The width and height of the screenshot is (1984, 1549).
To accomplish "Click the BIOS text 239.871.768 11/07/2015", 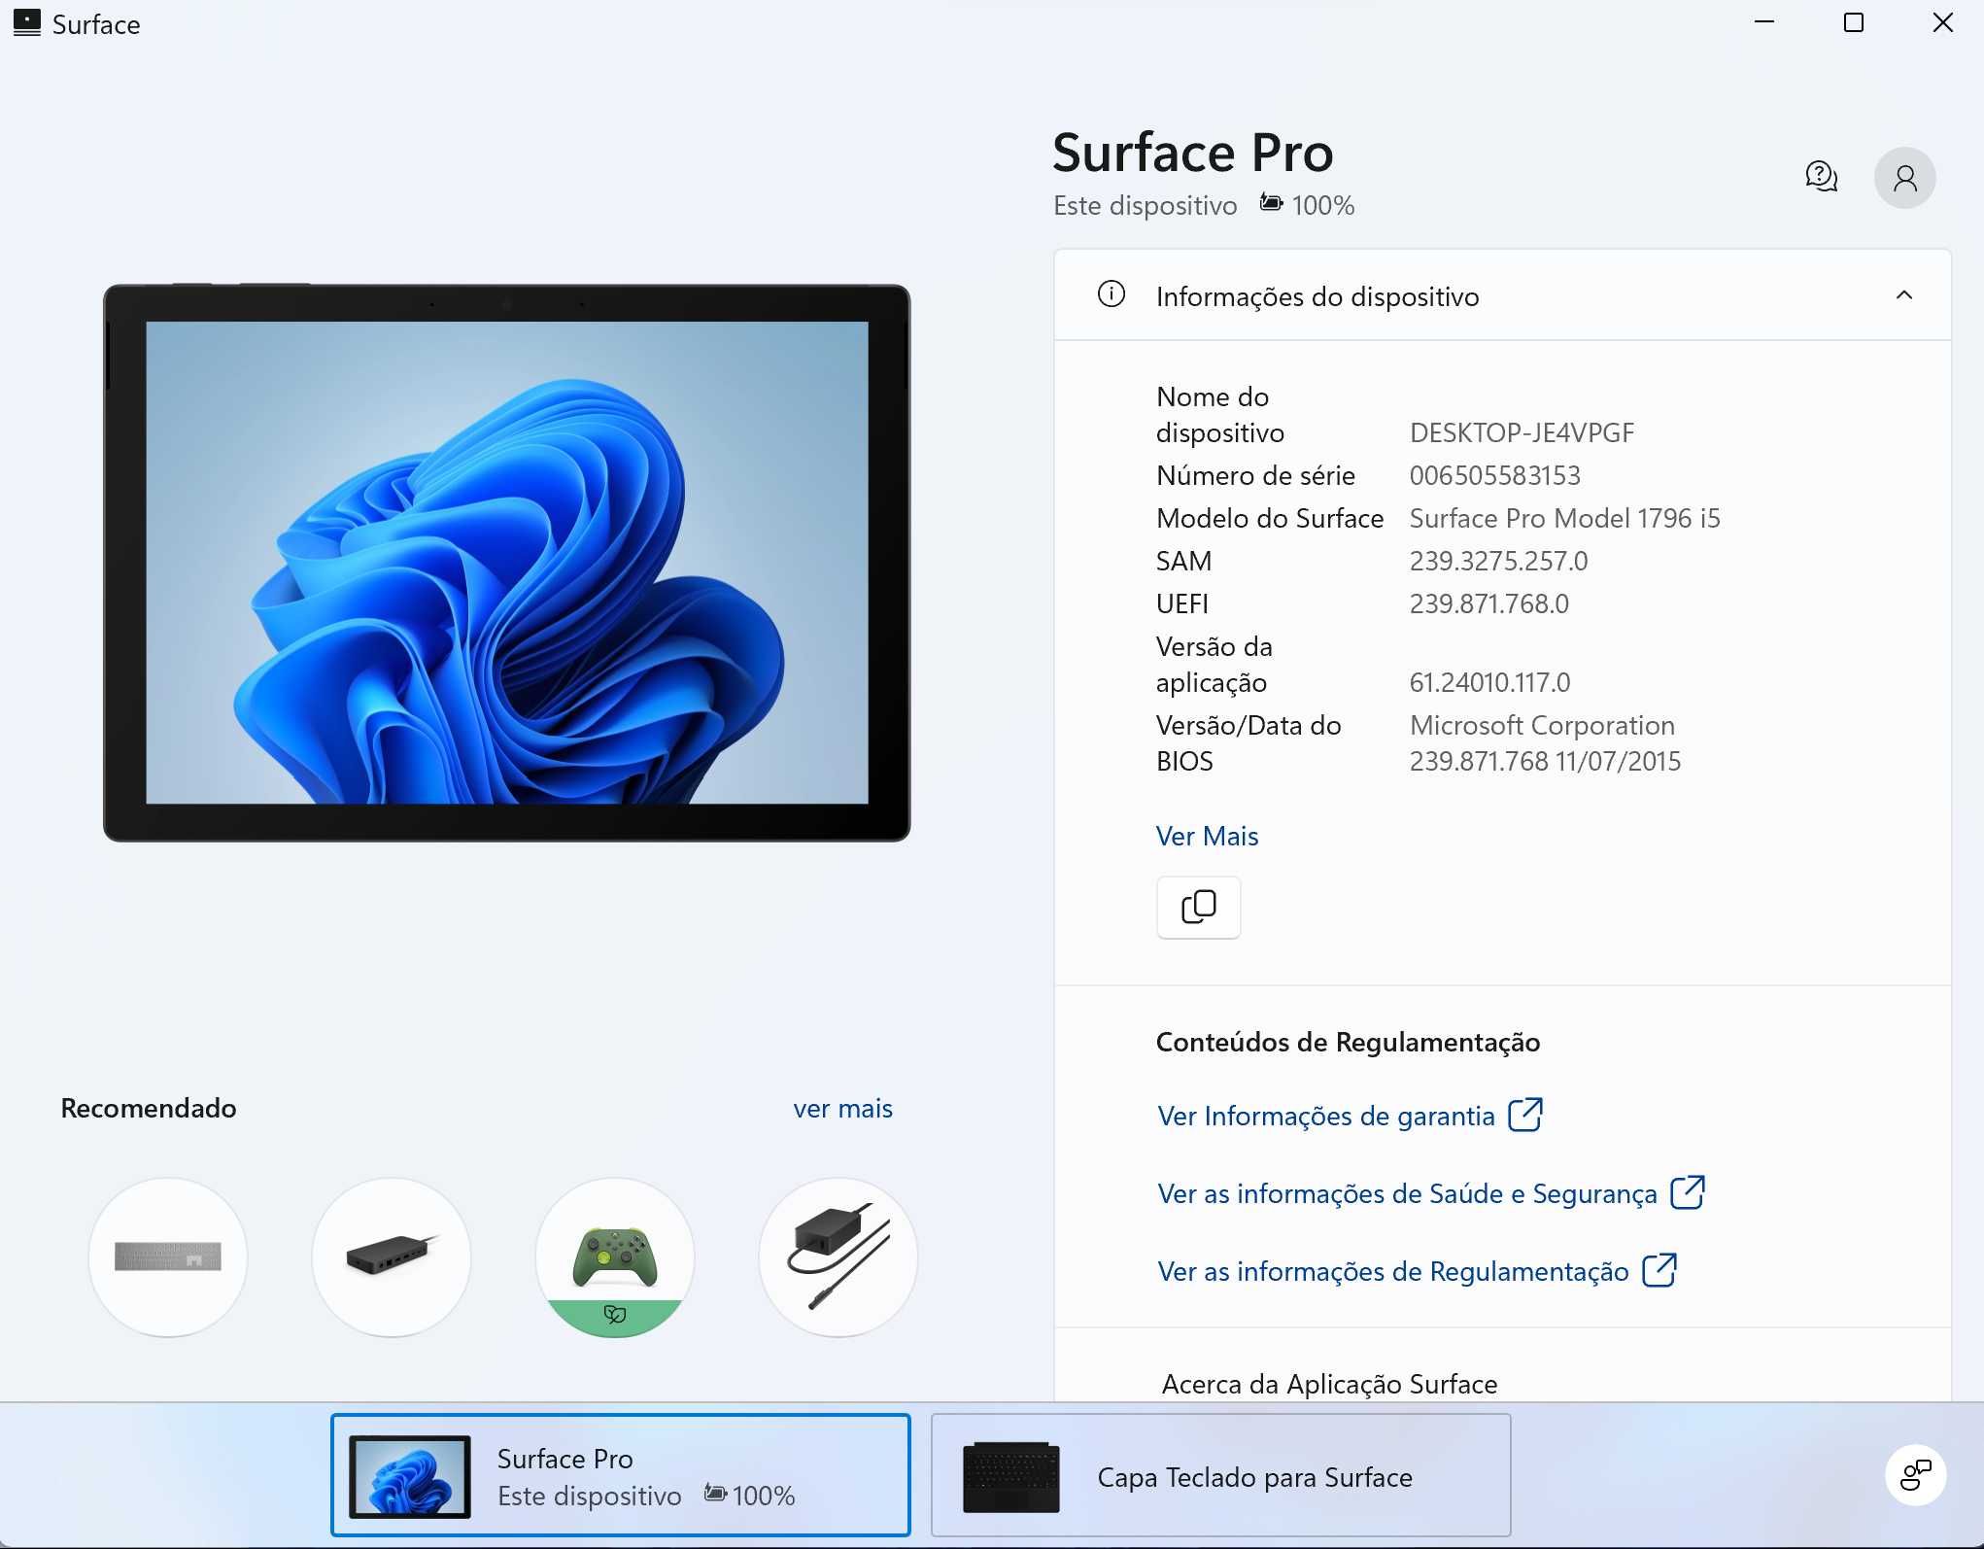I will (x=1545, y=761).
